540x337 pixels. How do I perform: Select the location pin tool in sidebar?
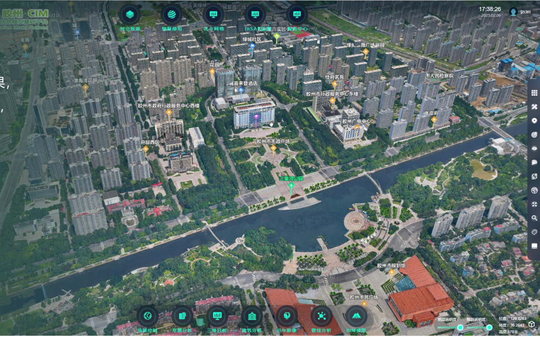coord(534,121)
